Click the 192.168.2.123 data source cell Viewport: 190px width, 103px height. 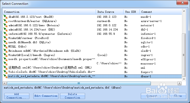pos(106,17)
